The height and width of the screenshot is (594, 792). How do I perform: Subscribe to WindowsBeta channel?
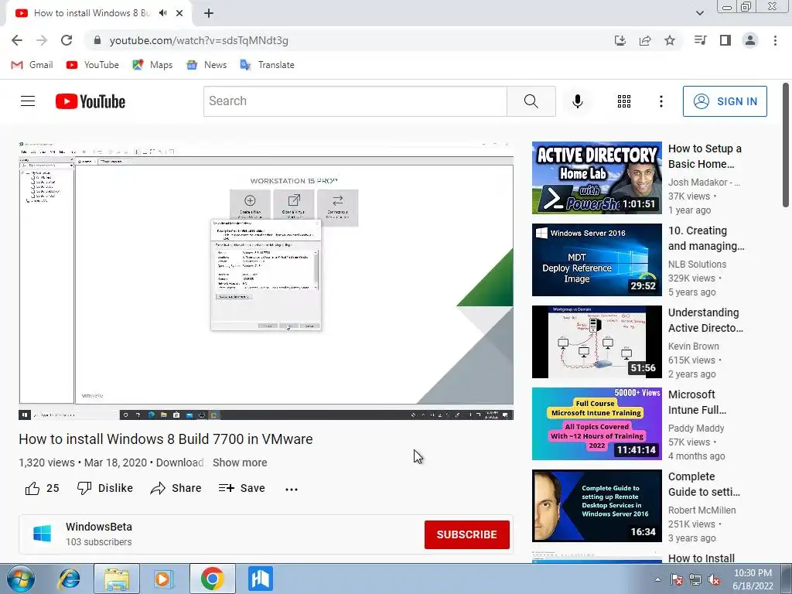[x=466, y=534]
